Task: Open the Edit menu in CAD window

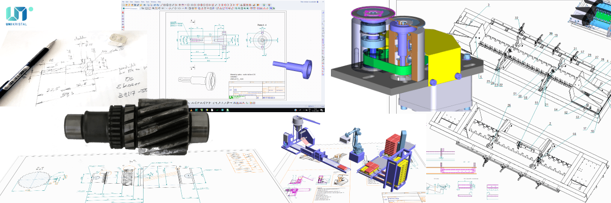Action: (x=127, y=2)
